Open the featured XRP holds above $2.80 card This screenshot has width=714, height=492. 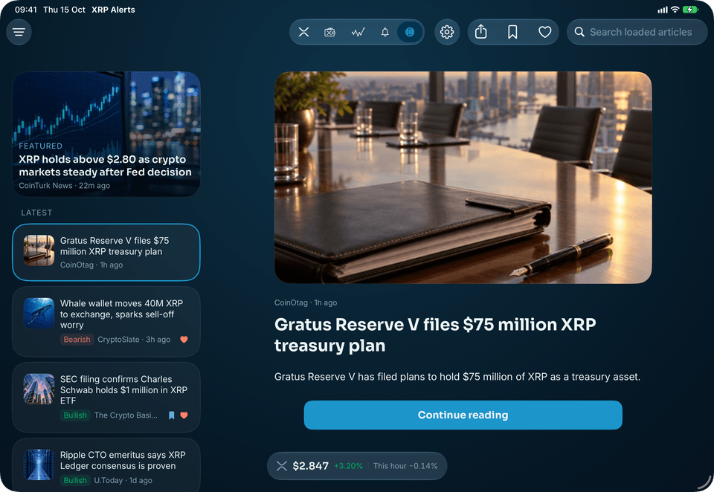tap(106, 134)
